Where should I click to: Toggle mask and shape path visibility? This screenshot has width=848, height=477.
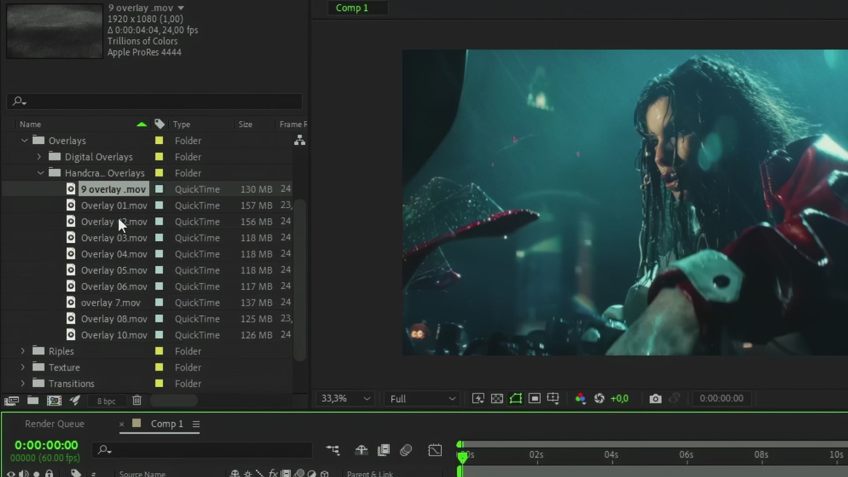516,398
